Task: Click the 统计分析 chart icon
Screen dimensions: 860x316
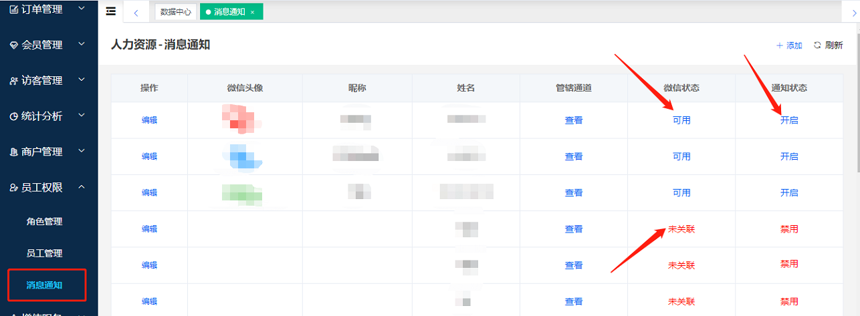Action: [x=13, y=116]
